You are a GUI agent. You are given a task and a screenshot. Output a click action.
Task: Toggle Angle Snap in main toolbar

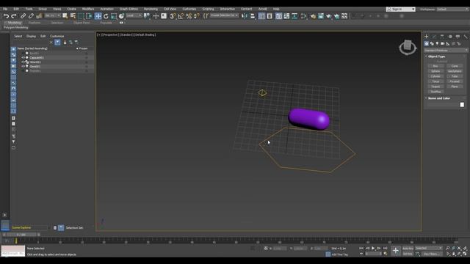pyautogui.click(x=181, y=16)
